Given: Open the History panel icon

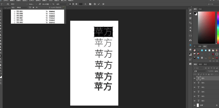Looking at the screenshot, I should coord(190,10).
